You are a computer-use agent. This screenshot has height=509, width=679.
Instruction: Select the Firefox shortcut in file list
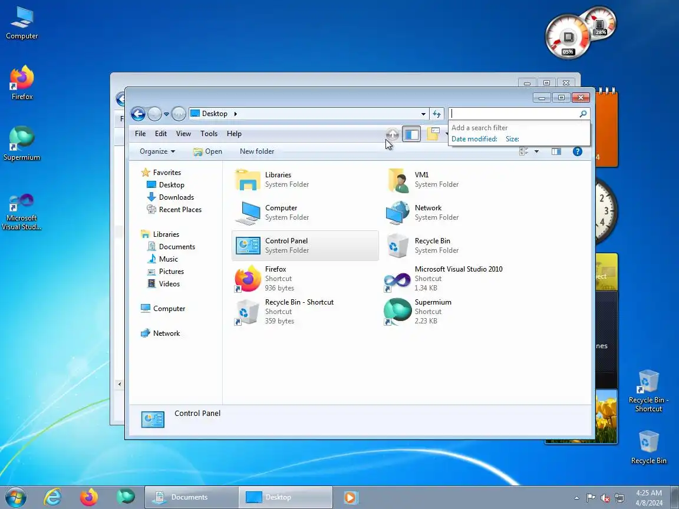coord(305,278)
